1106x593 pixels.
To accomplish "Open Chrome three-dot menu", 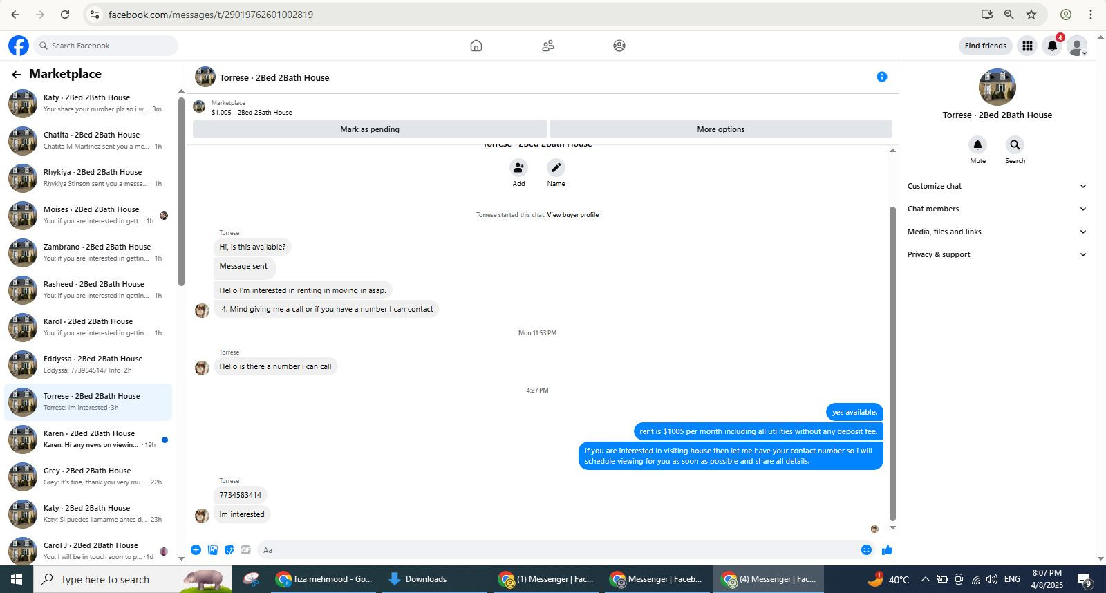I will pos(1091,15).
